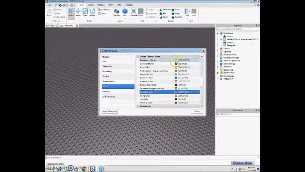
Task: Collapse the Script Editor Colors section
Action: [x=138, y=56]
